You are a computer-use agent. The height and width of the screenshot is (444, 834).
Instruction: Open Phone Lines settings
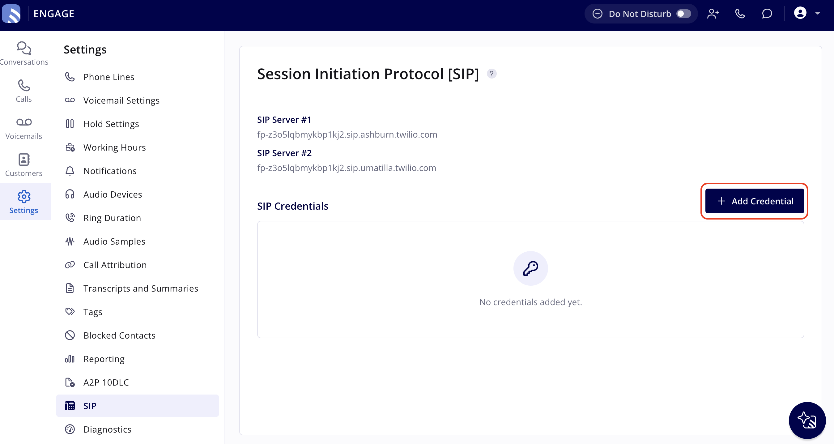click(x=137, y=77)
